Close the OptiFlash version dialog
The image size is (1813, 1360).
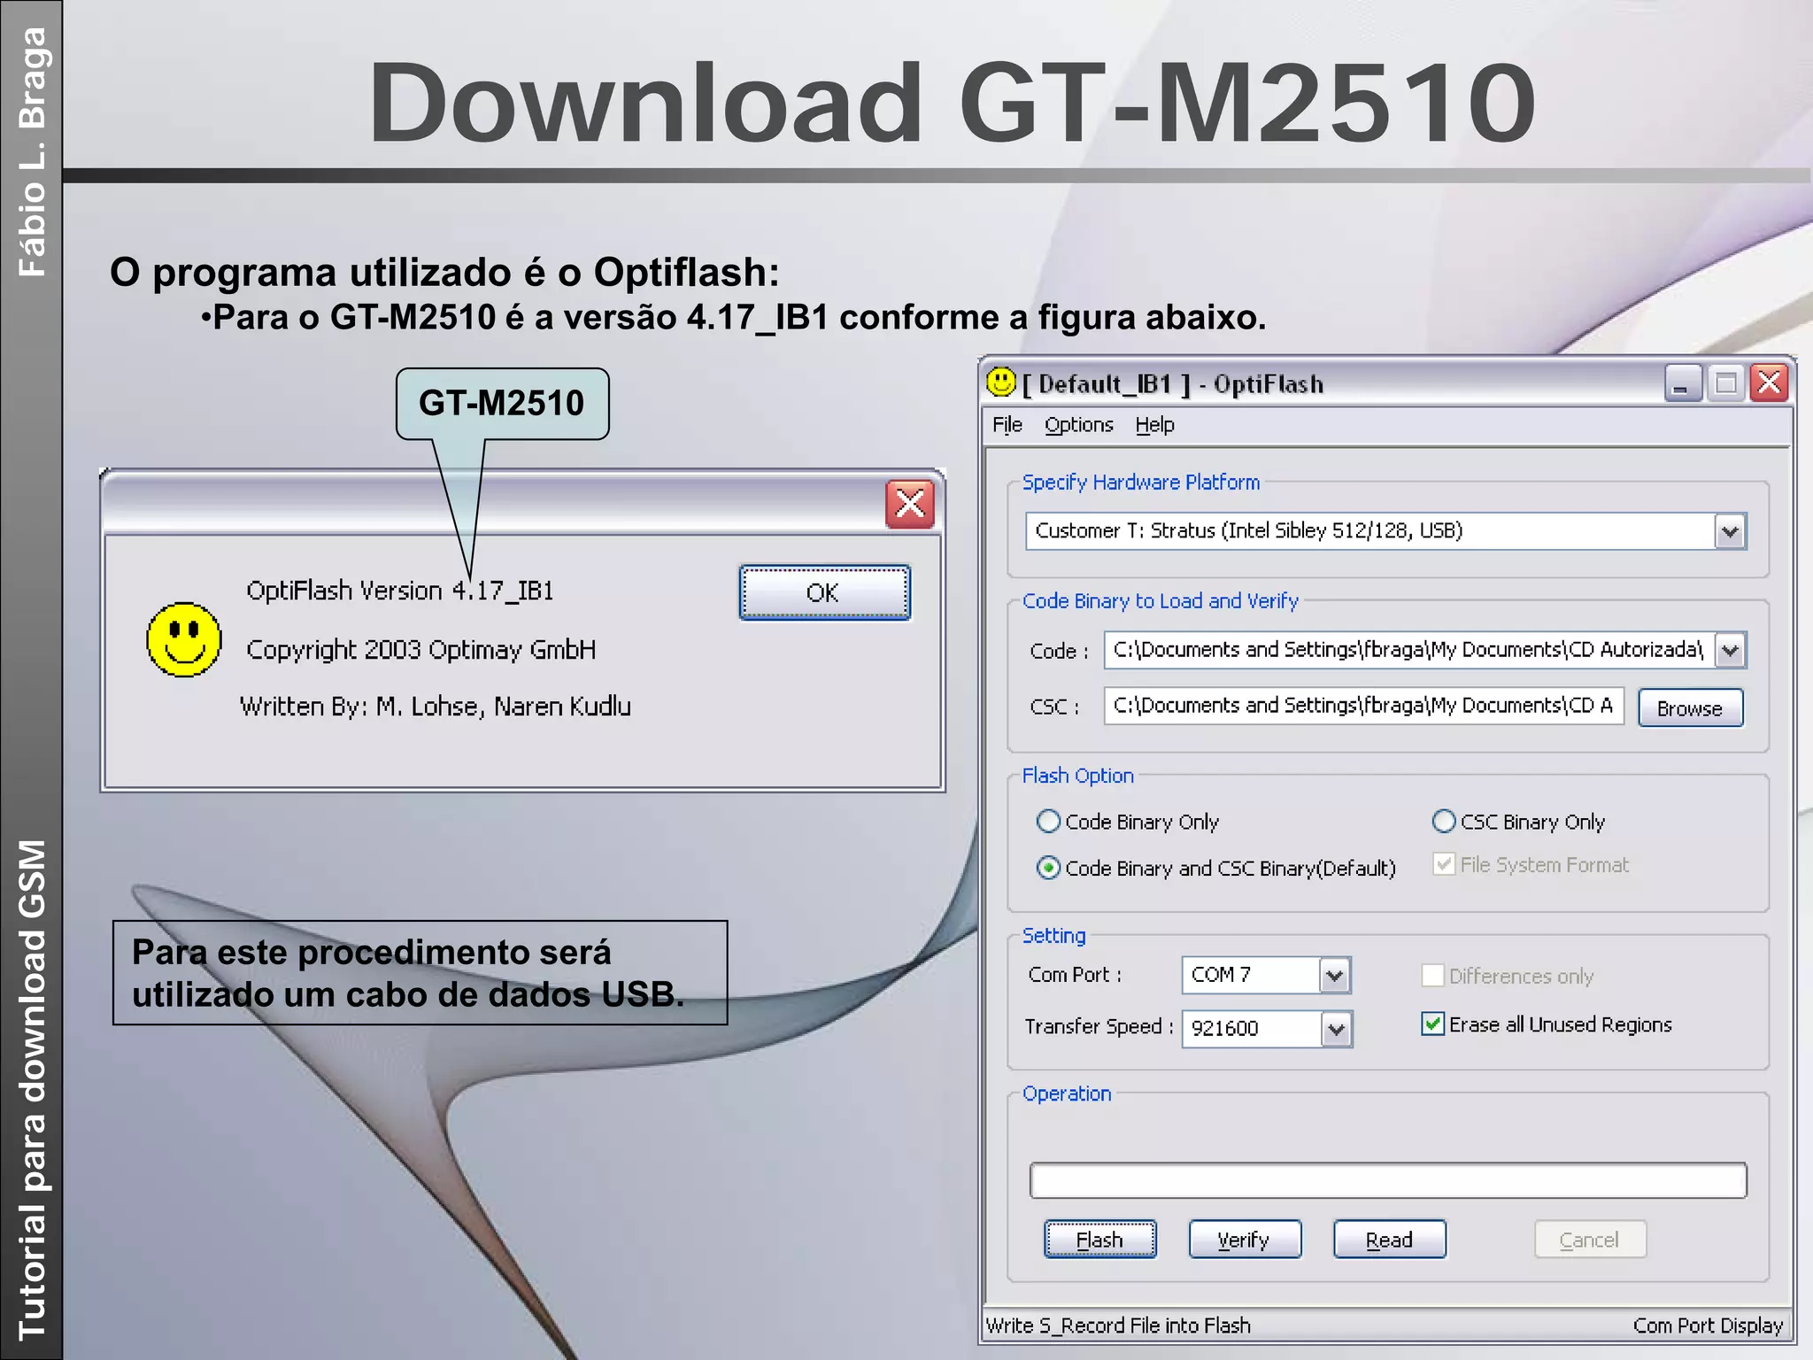tap(909, 505)
